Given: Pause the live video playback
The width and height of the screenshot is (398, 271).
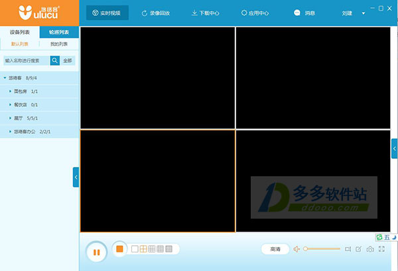Looking at the screenshot, I should (x=96, y=252).
